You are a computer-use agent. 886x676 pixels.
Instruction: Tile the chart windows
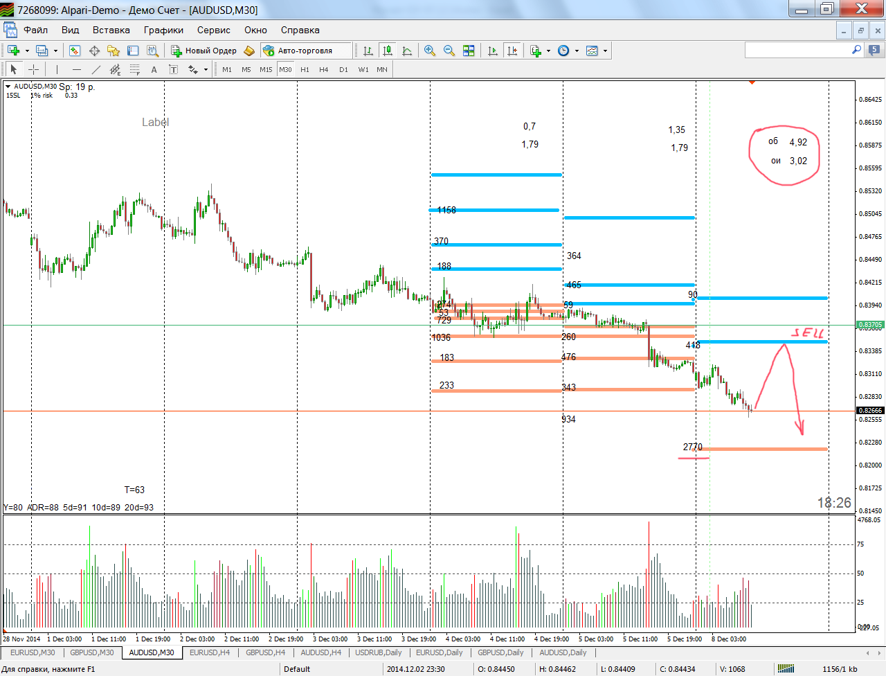coord(469,51)
